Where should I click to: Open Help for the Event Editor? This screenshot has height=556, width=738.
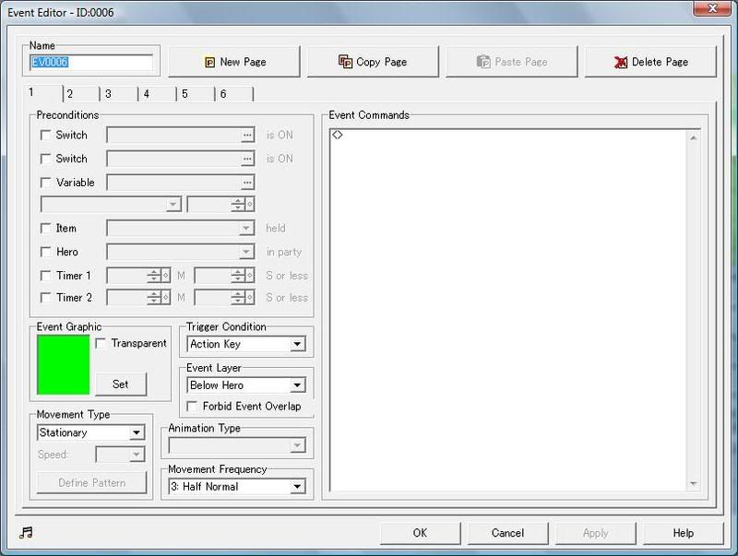click(683, 533)
